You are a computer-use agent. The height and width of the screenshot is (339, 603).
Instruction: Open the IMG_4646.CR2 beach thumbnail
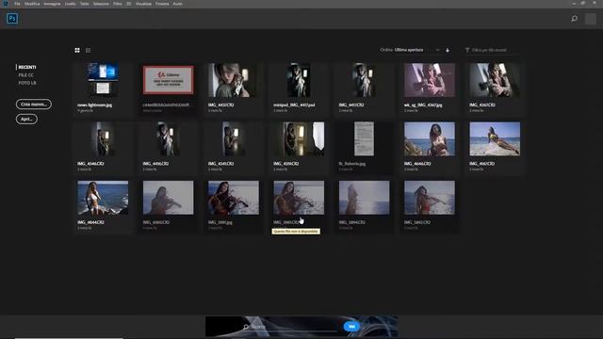430,138
